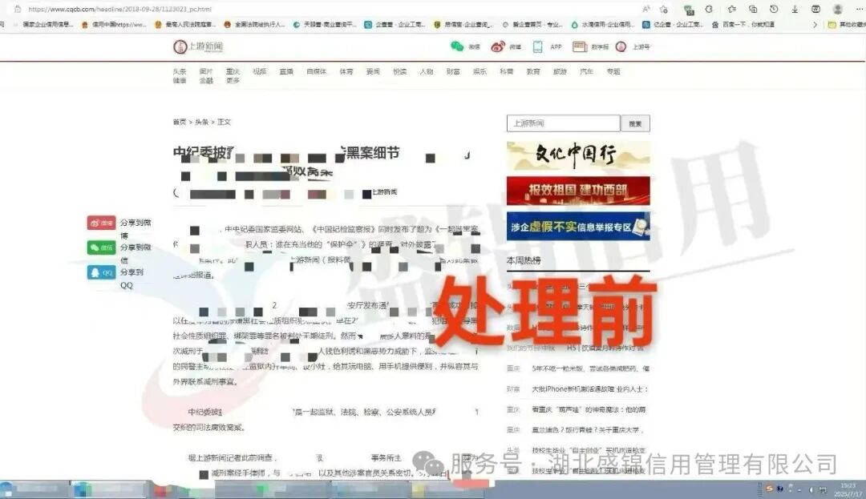Image resolution: width=866 pixels, height=499 pixels.
Task: Share the article to WeChat
Action: pos(101,247)
